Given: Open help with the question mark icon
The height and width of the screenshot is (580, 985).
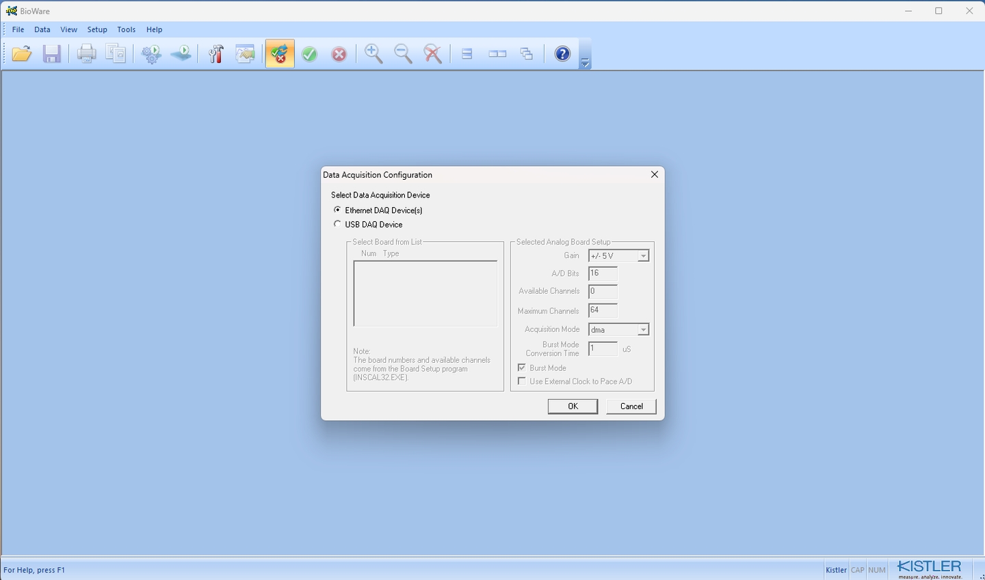Looking at the screenshot, I should pyautogui.click(x=562, y=54).
